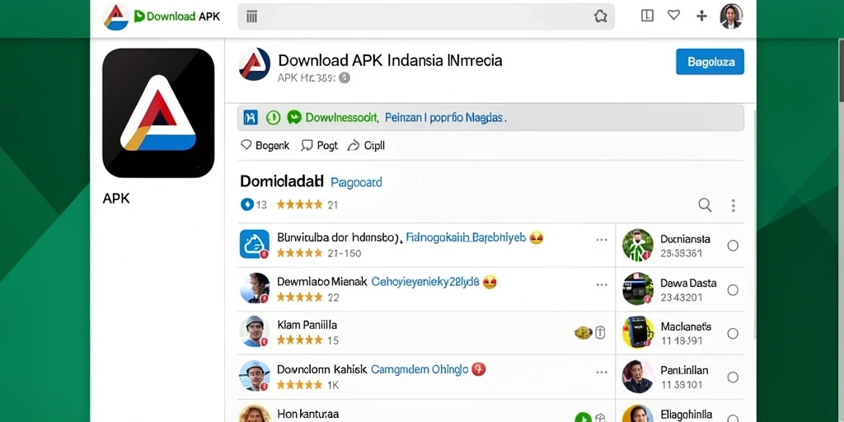Click five-star rating next to 21

click(x=299, y=204)
